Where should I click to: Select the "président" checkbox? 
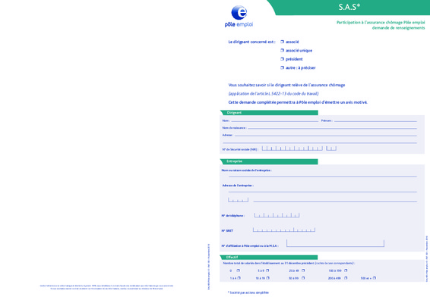click(282, 59)
